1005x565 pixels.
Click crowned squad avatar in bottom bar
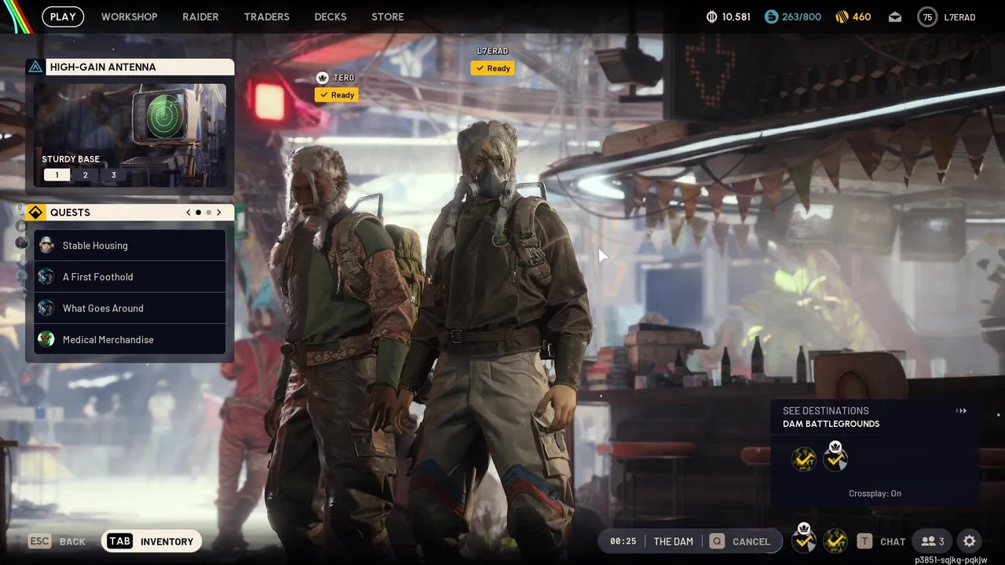pos(803,538)
